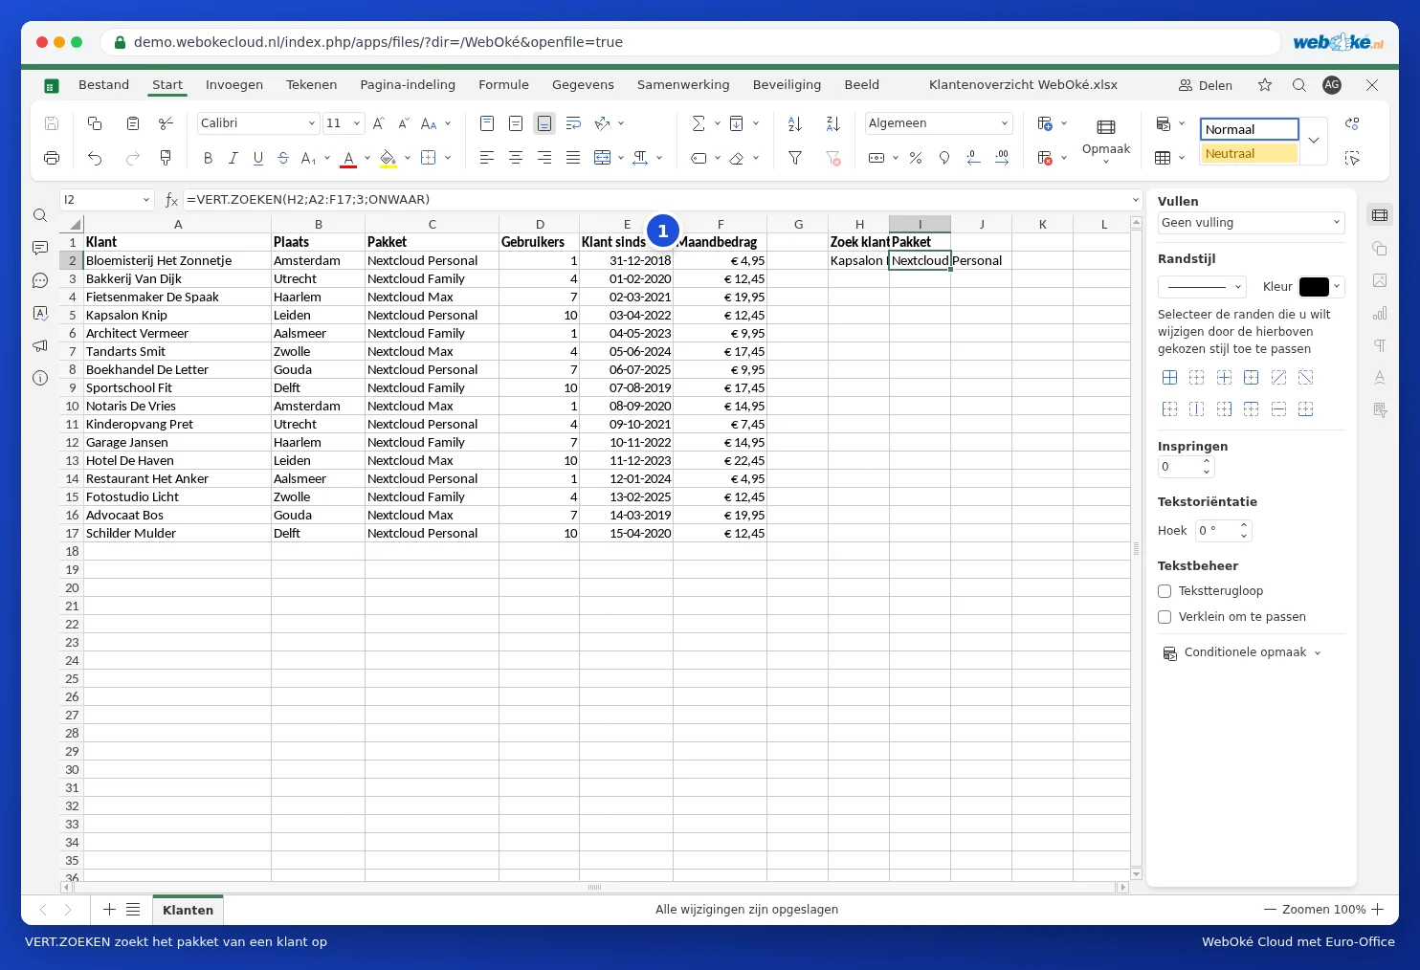Screen dimensions: 1420x970
Task: Expand the Conditionele opmaak menu
Action: point(1242,652)
